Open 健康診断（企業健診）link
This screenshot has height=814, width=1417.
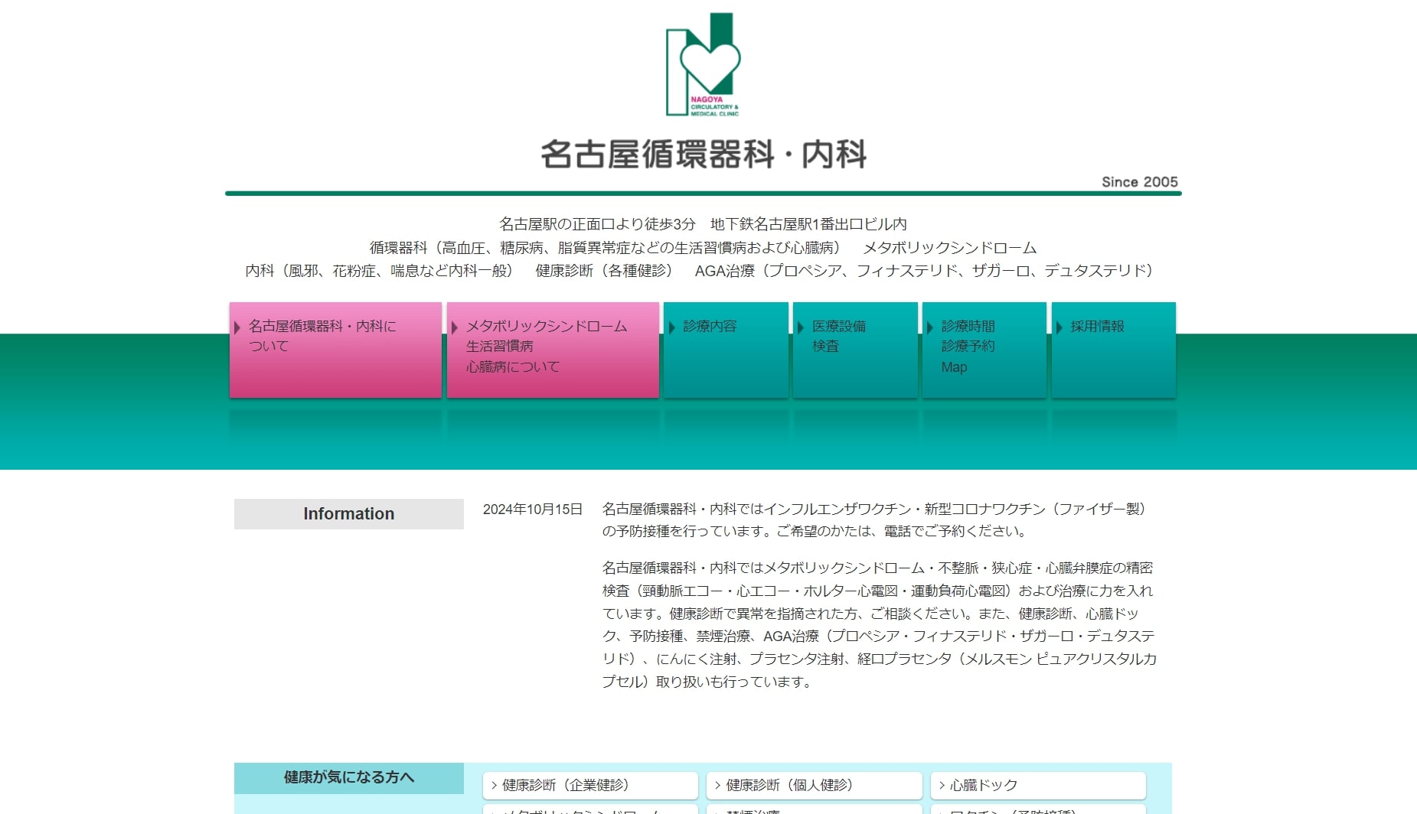[x=590, y=786]
